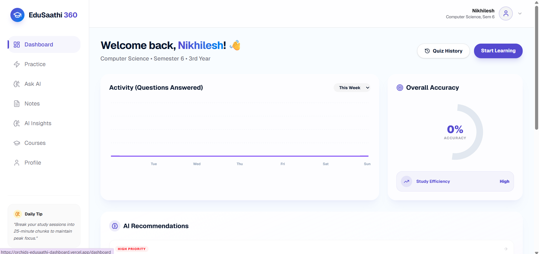Click the EduSaathi graduation cap logo

click(17, 15)
